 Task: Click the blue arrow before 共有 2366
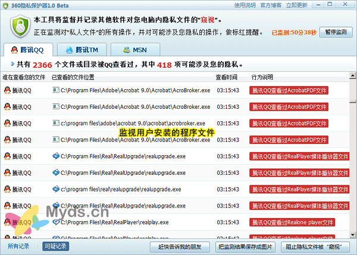pos(12,64)
